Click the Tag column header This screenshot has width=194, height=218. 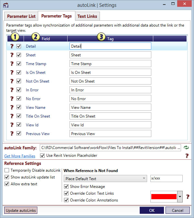click(x=110, y=39)
